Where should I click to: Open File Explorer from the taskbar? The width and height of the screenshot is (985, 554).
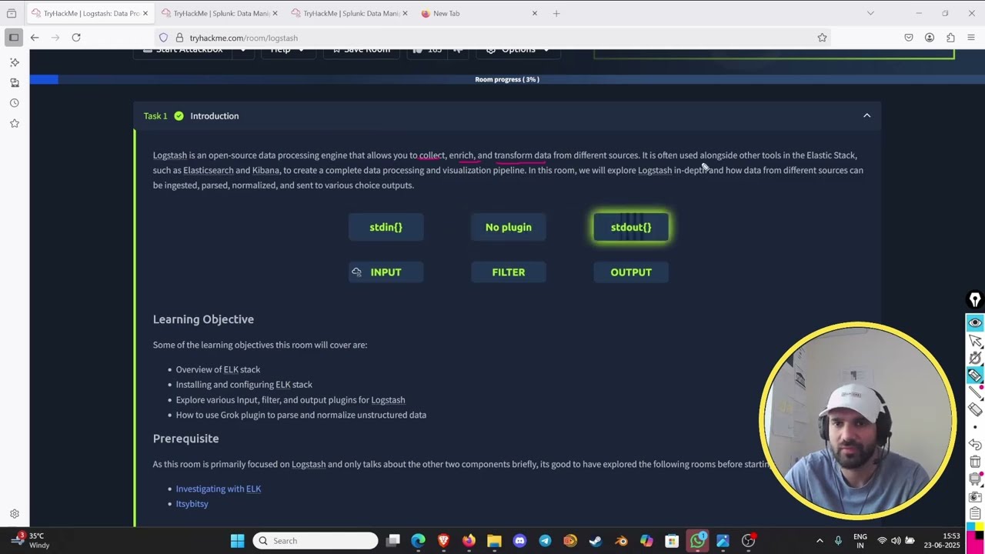494,540
